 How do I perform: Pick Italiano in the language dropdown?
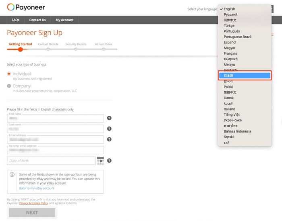230,109
